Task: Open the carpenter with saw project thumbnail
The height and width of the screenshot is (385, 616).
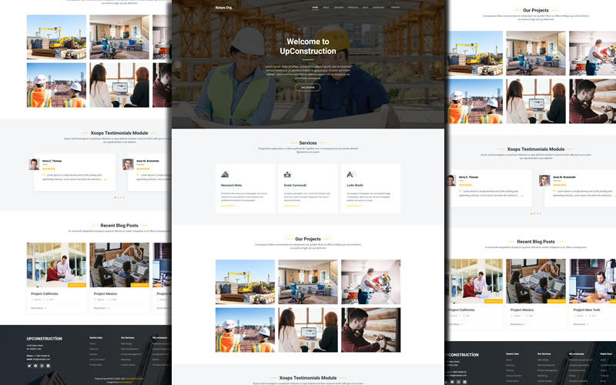Action: pos(370,282)
